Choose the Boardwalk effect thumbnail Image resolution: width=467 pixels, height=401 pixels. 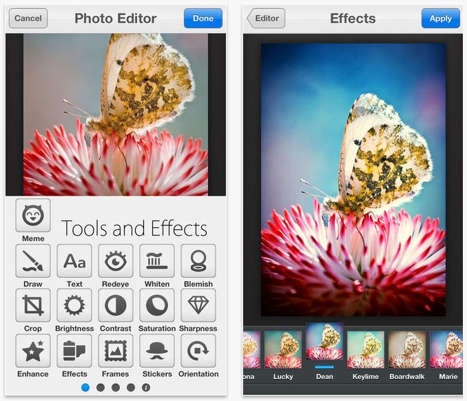pyautogui.click(x=407, y=349)
